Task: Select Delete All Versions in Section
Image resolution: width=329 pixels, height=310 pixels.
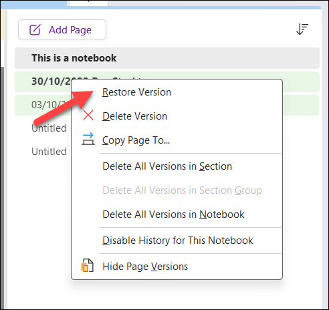Action: tap(177, 166)
